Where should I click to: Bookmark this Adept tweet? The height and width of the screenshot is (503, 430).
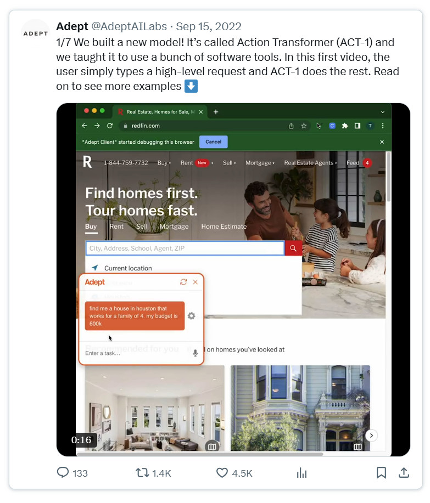(381, 472)
